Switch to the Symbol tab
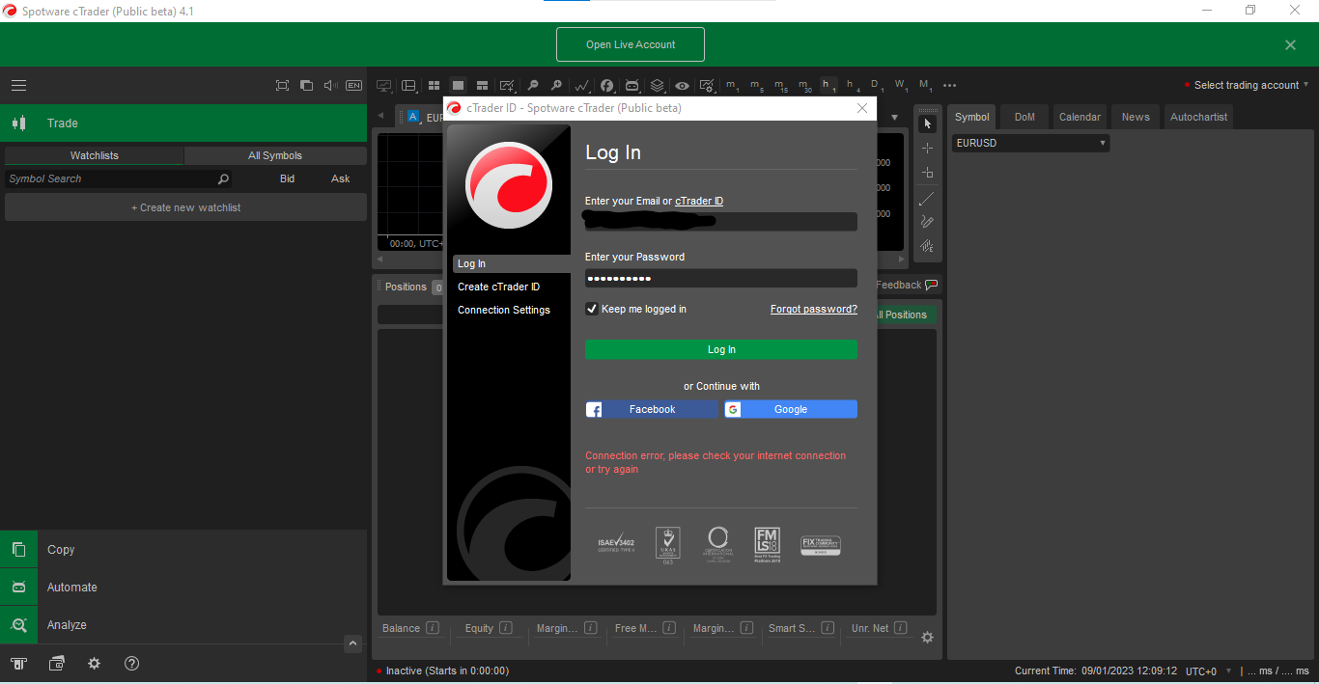The height and width of the screenshot is (684, 1319). (x=972, y=117)
